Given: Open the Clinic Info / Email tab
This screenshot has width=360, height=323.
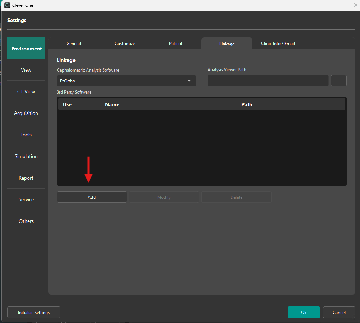Looking at the screenshot, I should [278, 44].
